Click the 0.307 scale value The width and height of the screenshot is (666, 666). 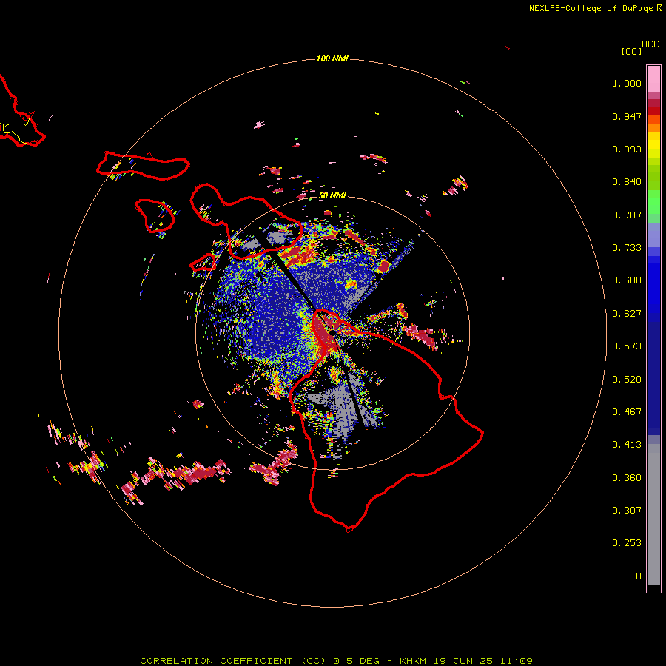(x=627, y=511)
